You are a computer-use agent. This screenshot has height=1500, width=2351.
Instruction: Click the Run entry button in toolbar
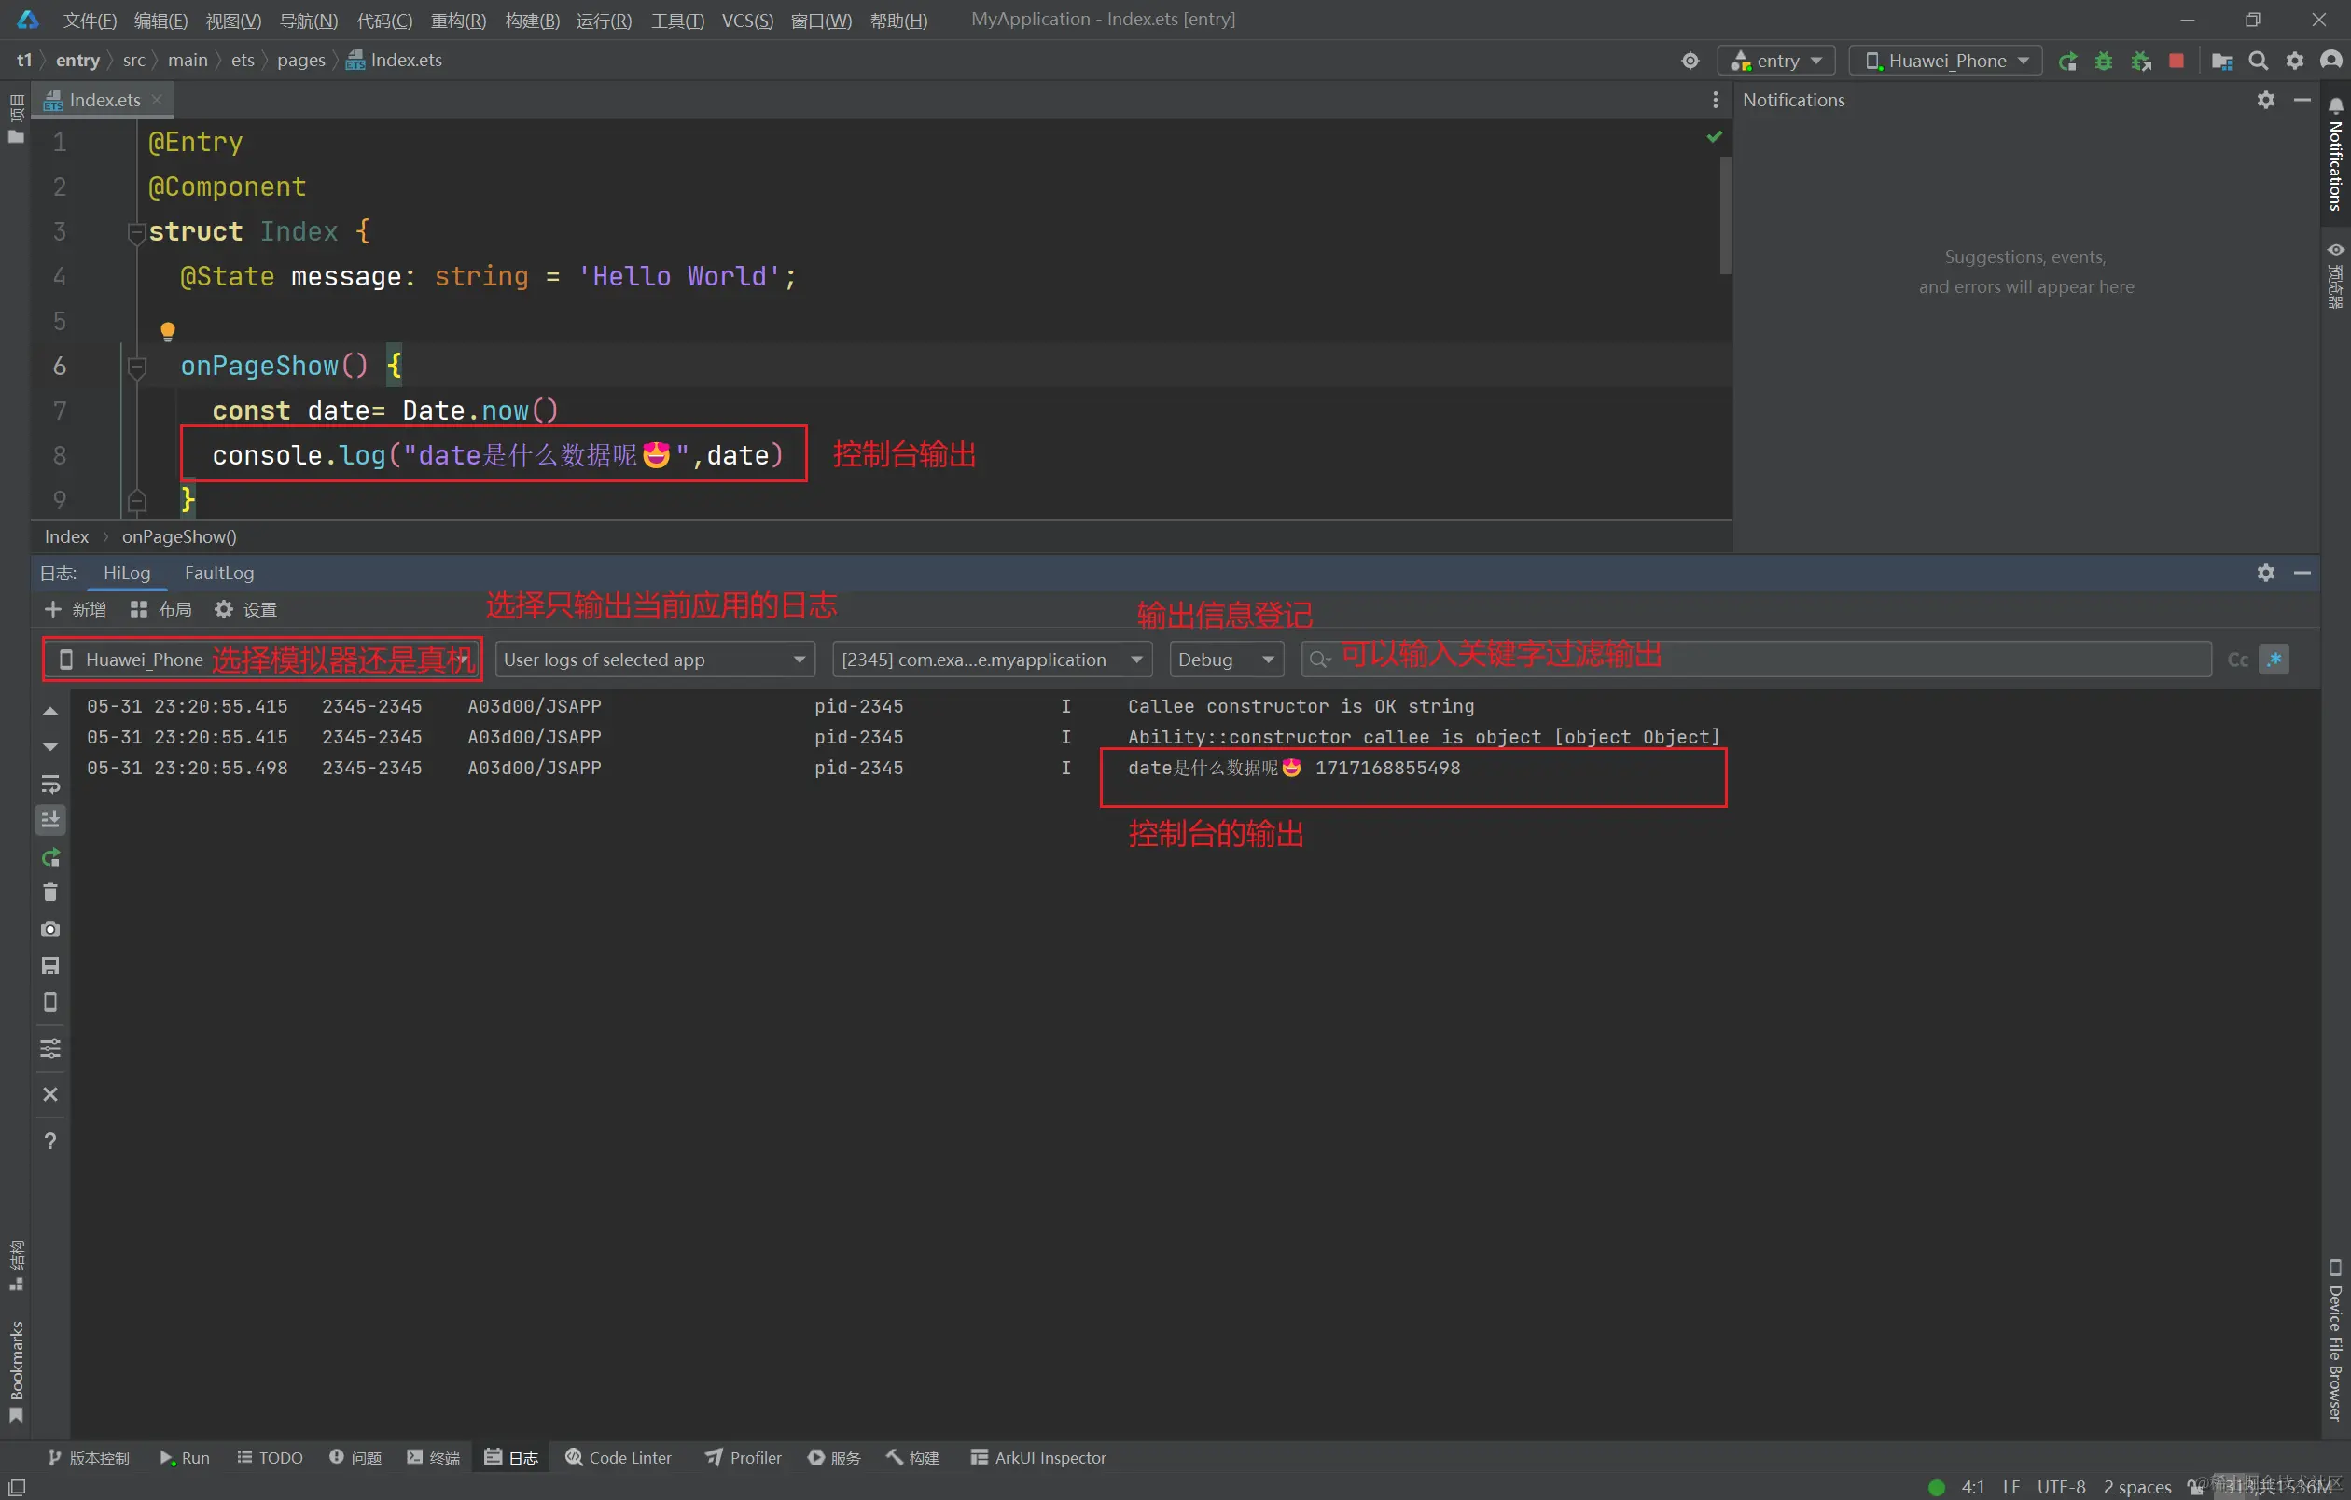(x=2066, y=61)
